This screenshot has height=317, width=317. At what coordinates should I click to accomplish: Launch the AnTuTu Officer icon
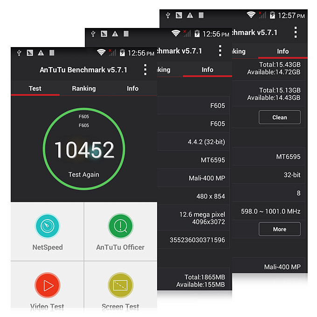[x=120, y=226]
